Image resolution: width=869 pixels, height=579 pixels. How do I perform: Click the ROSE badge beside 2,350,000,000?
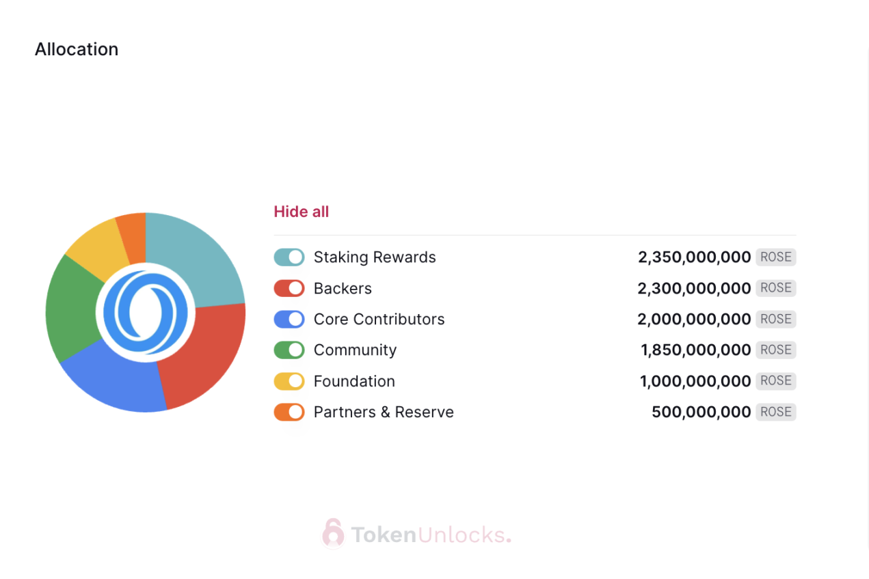pos(776,257)
